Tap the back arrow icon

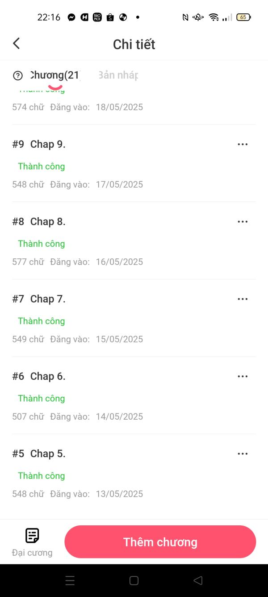pos(17,43)
